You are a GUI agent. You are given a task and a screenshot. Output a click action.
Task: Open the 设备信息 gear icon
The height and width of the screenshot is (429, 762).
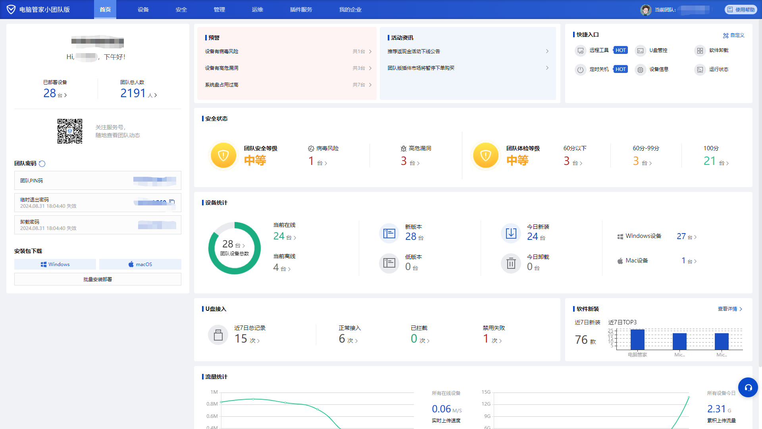pyautogui.click(x=640, y=69)
